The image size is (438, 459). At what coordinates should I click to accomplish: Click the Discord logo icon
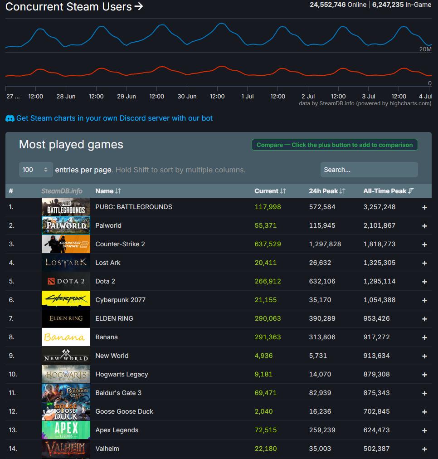(10, 118)
